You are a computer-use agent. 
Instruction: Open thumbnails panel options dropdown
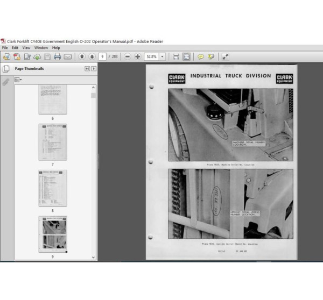click(17, 80)
